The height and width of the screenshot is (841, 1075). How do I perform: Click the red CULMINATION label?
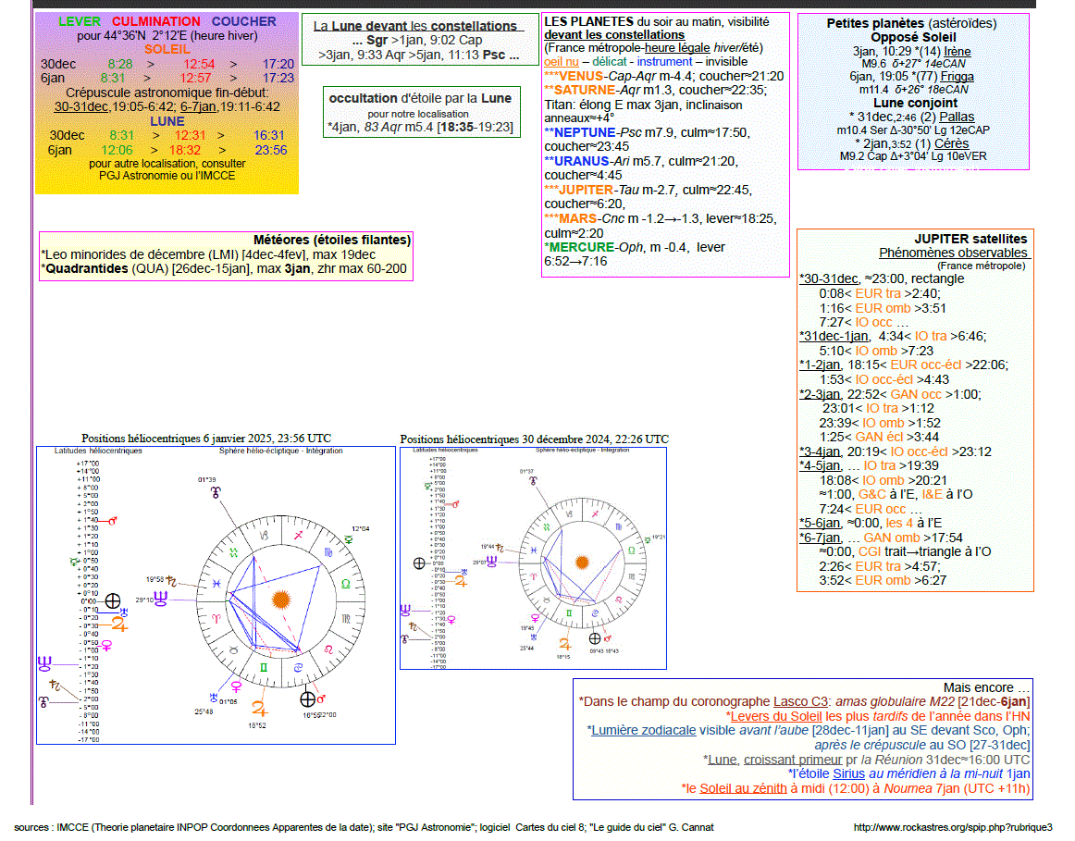click(156, 22)
